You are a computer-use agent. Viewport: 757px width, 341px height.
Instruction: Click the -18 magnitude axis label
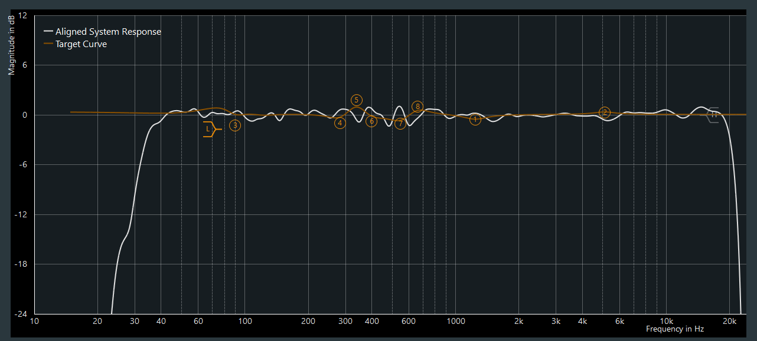21,264
